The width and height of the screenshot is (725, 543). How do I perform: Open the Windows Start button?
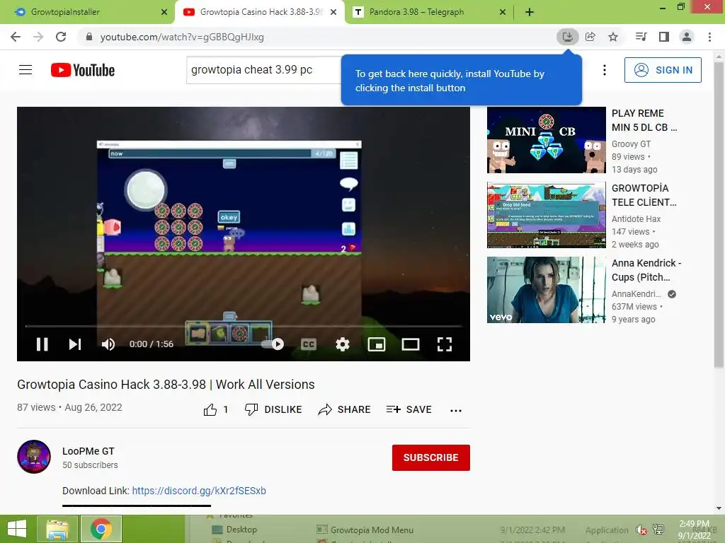click(x=17, y=529)
